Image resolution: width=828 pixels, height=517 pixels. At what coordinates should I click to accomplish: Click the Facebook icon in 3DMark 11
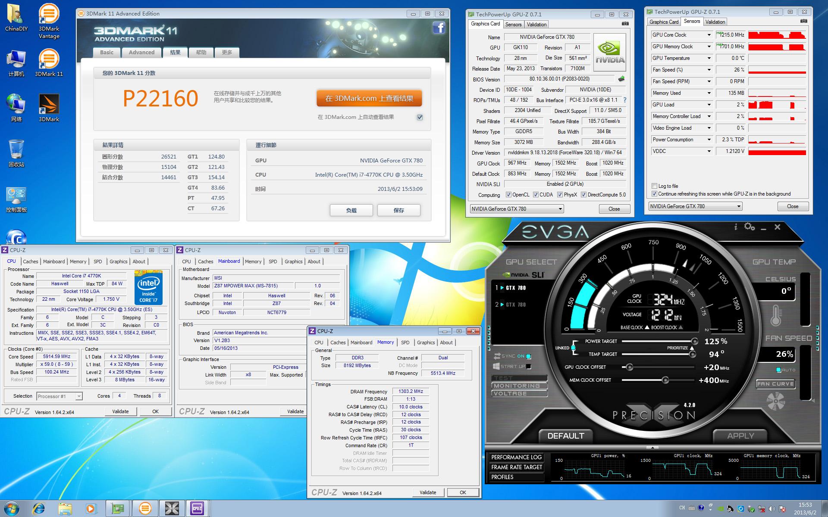(439, 28)
